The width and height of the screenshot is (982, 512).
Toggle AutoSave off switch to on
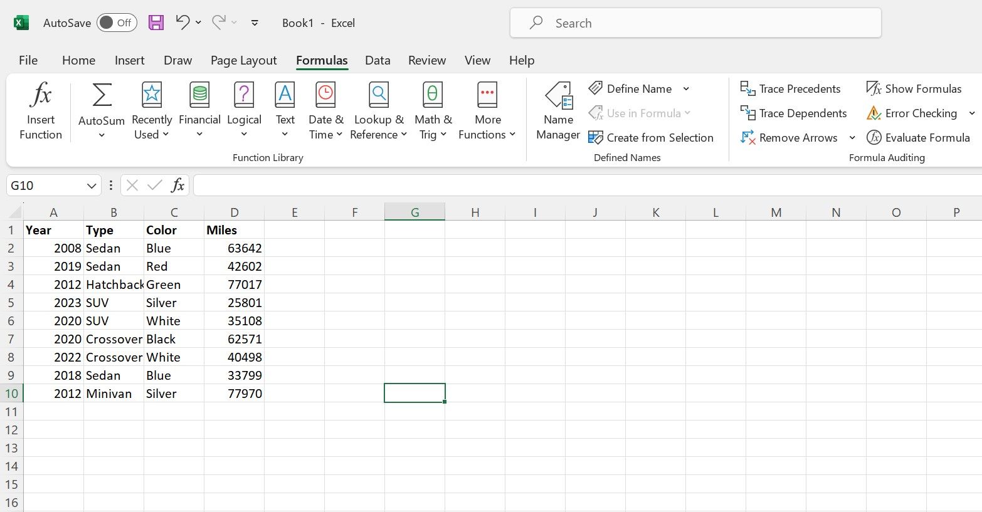point(117,22)
